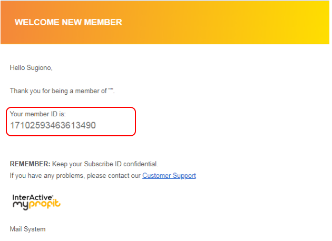
Task: Click the black 'InterActive' text in logo
Action: (x=31, y=196)
